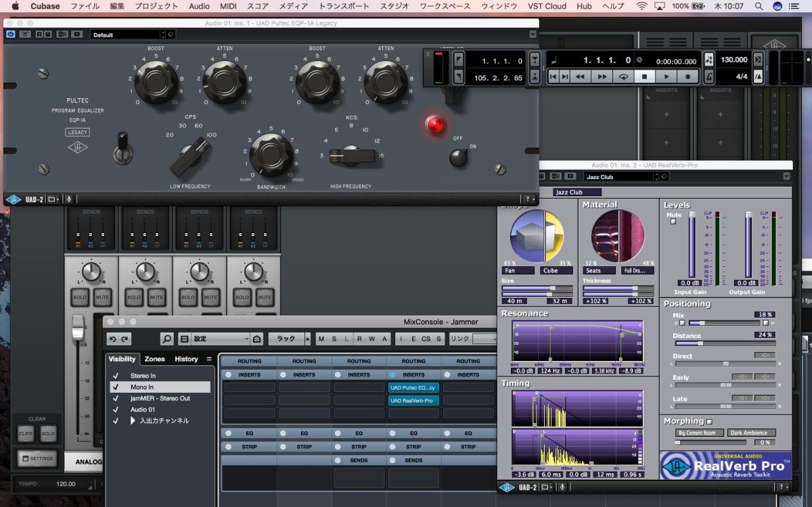Start playback with the transport play button
Screen dimensions: 812x507
coord(666,76)
